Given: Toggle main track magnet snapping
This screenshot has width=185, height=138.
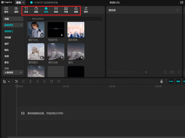Looking at the screenshot, I should (171, 82).
